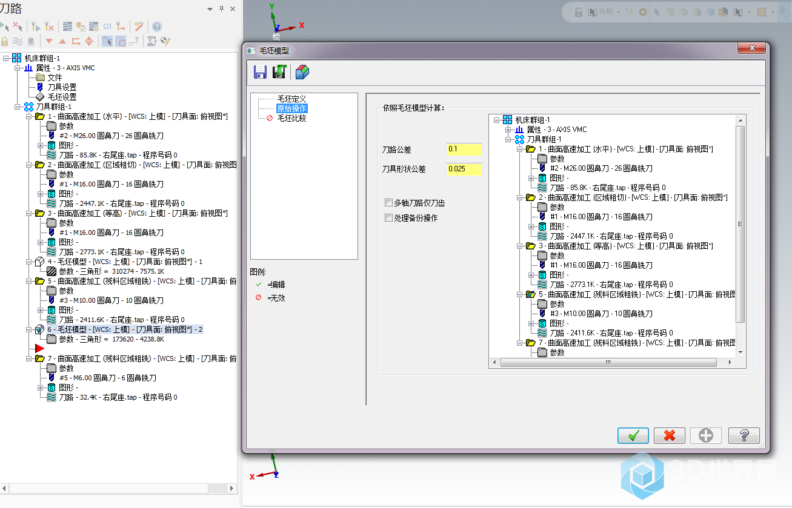Expand 图形 under operation 2 in left tree
Image resolution: width=792 pixels, height=508 pixels.
pyautogui.click(x=41, y=194)
